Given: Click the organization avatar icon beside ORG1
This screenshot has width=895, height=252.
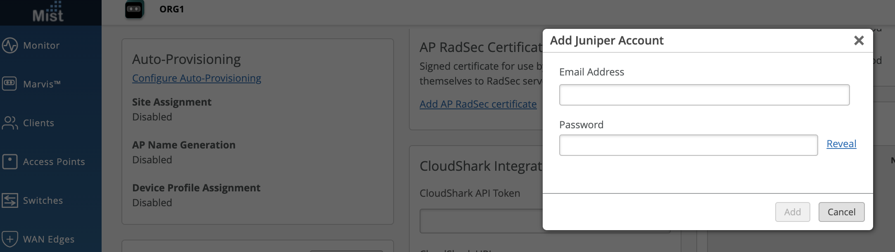Looking at the screenshot, I should 134,9.
